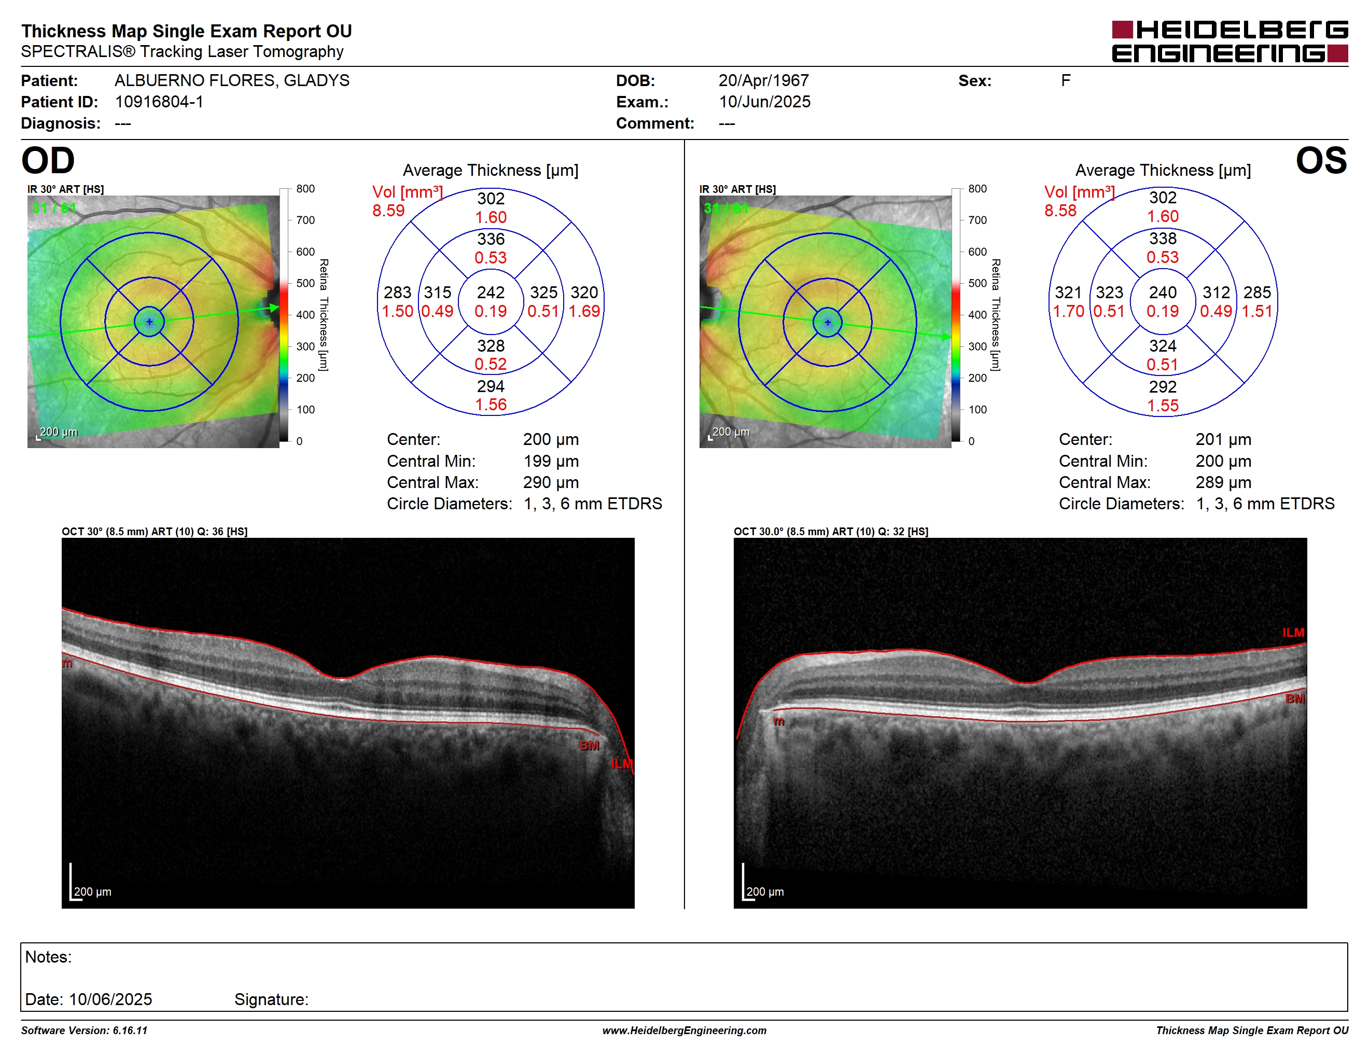Click the ILM label in the OS B-scan
This screenshot has width=1369, height=1058.
pyautogui.click(x=1293, y=633)
